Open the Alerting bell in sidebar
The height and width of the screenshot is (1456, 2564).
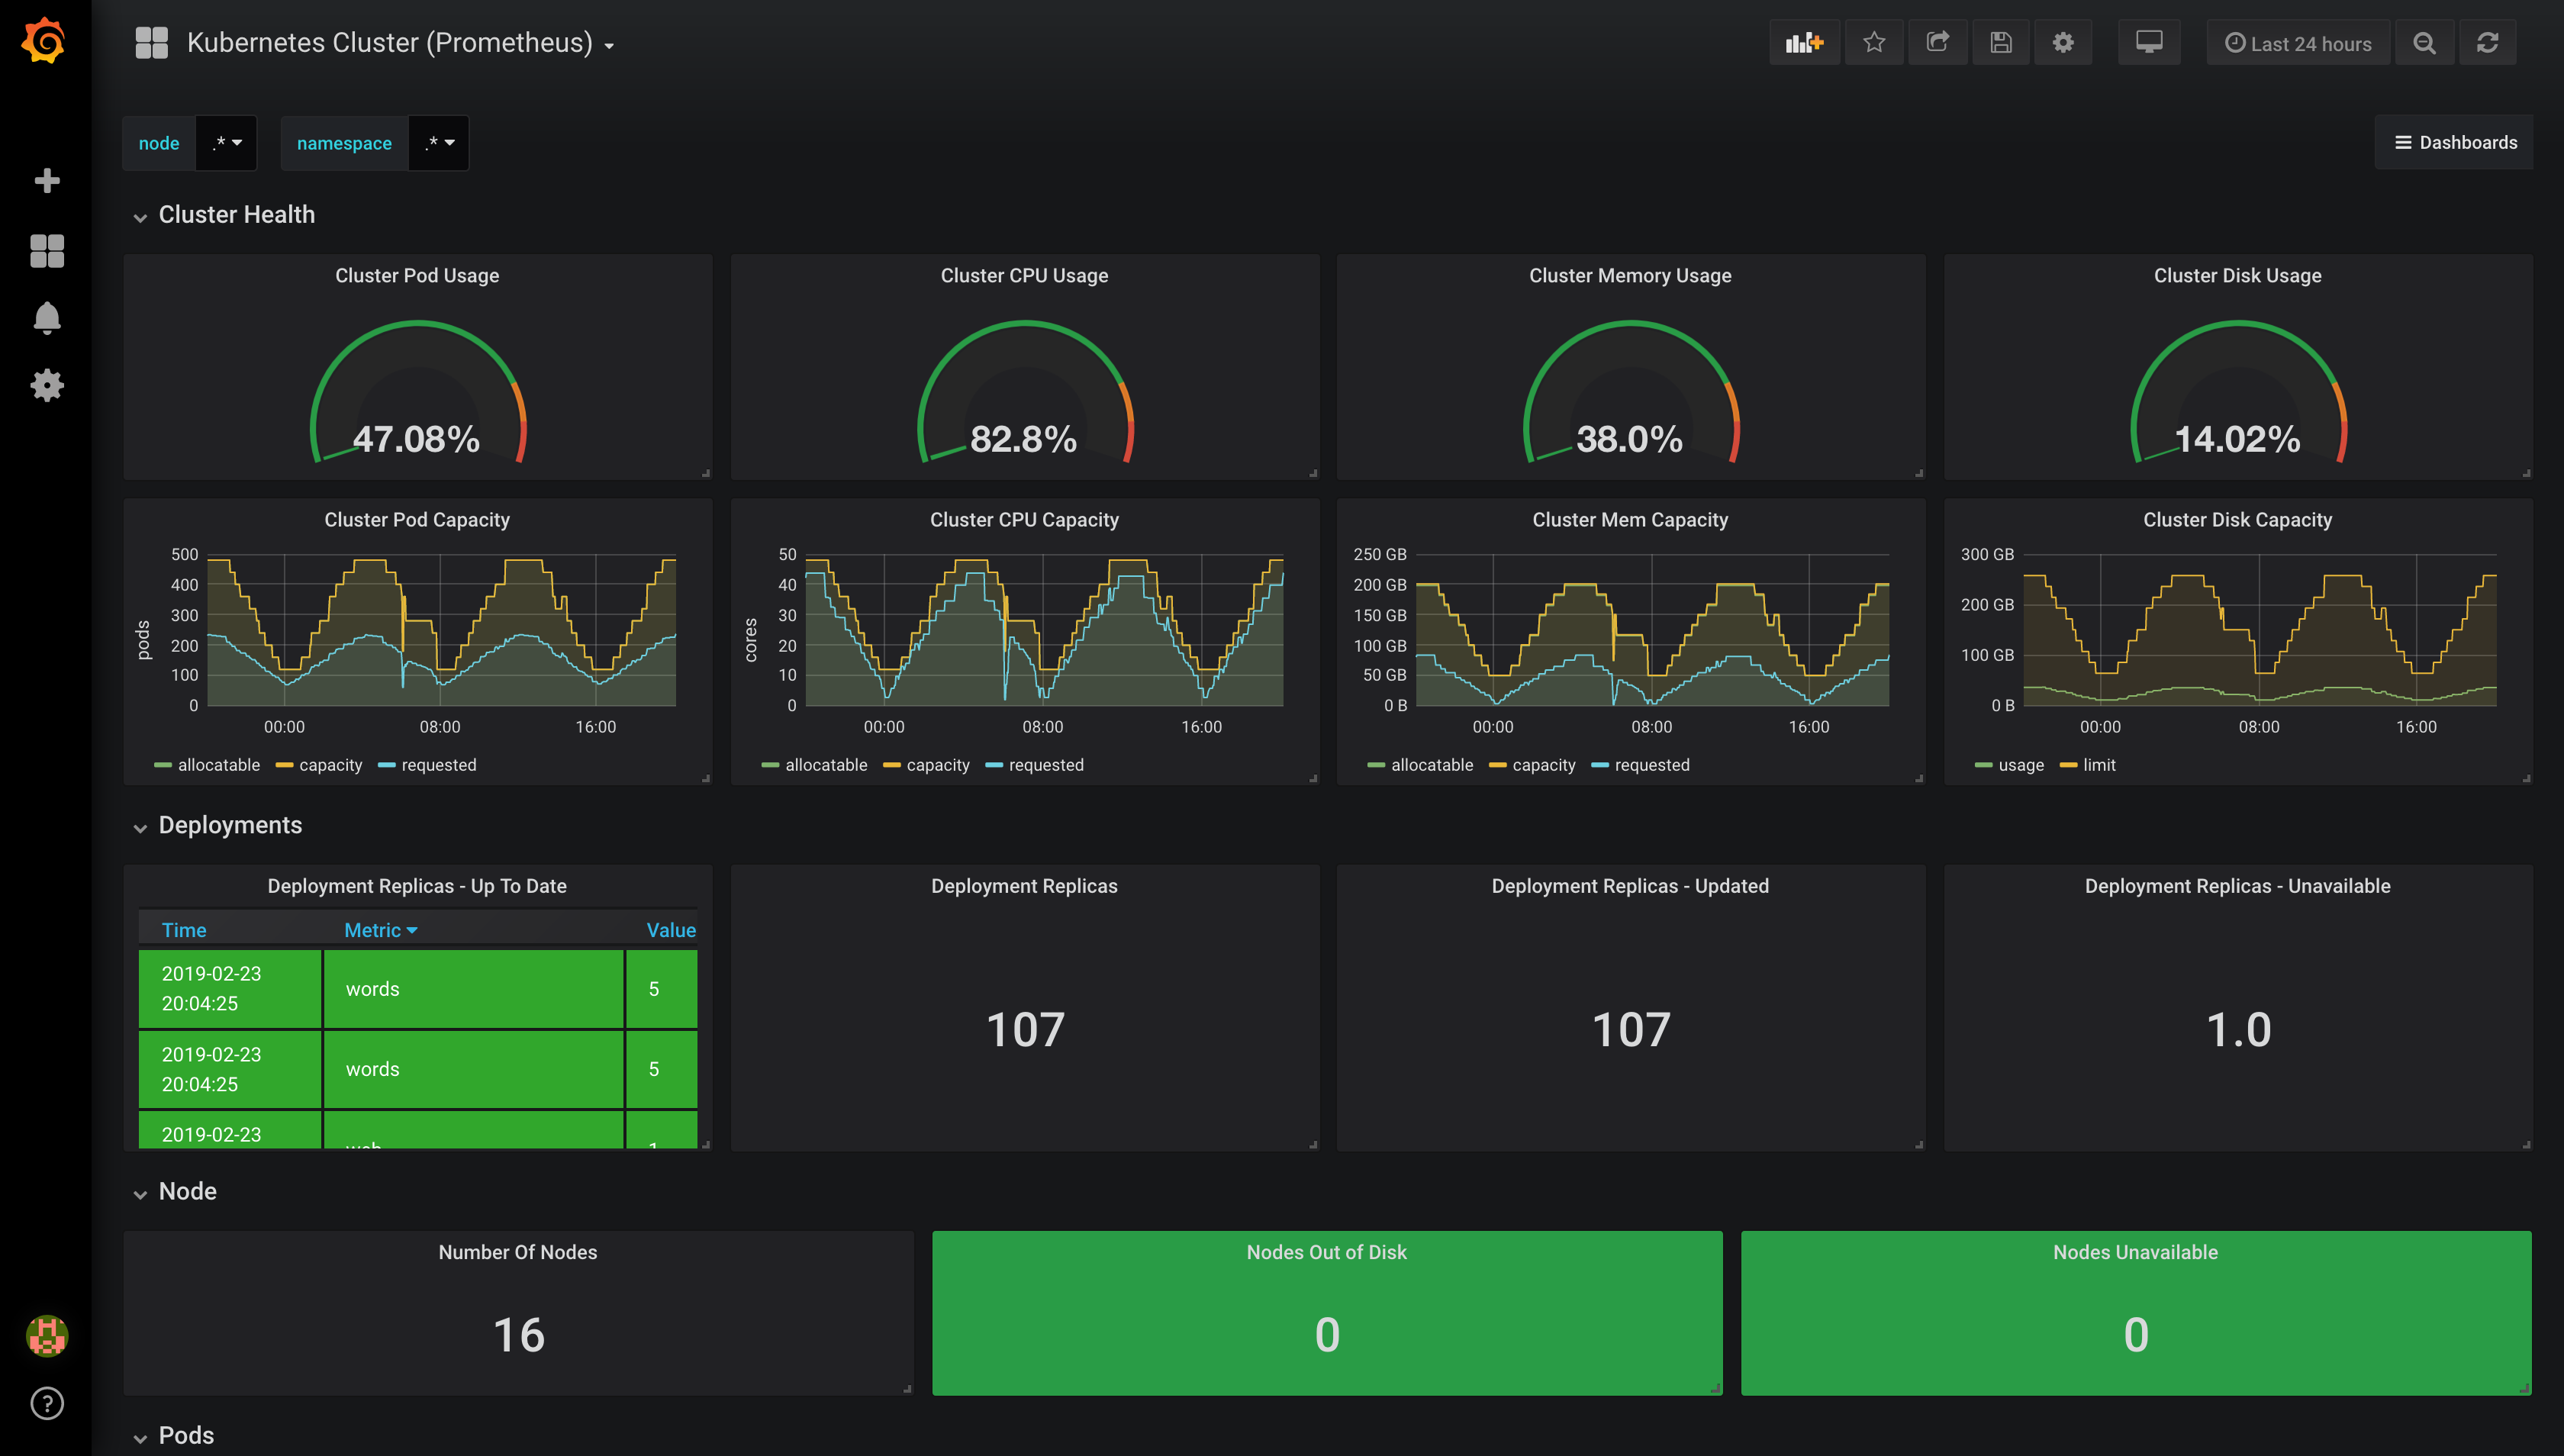point(47,318)
